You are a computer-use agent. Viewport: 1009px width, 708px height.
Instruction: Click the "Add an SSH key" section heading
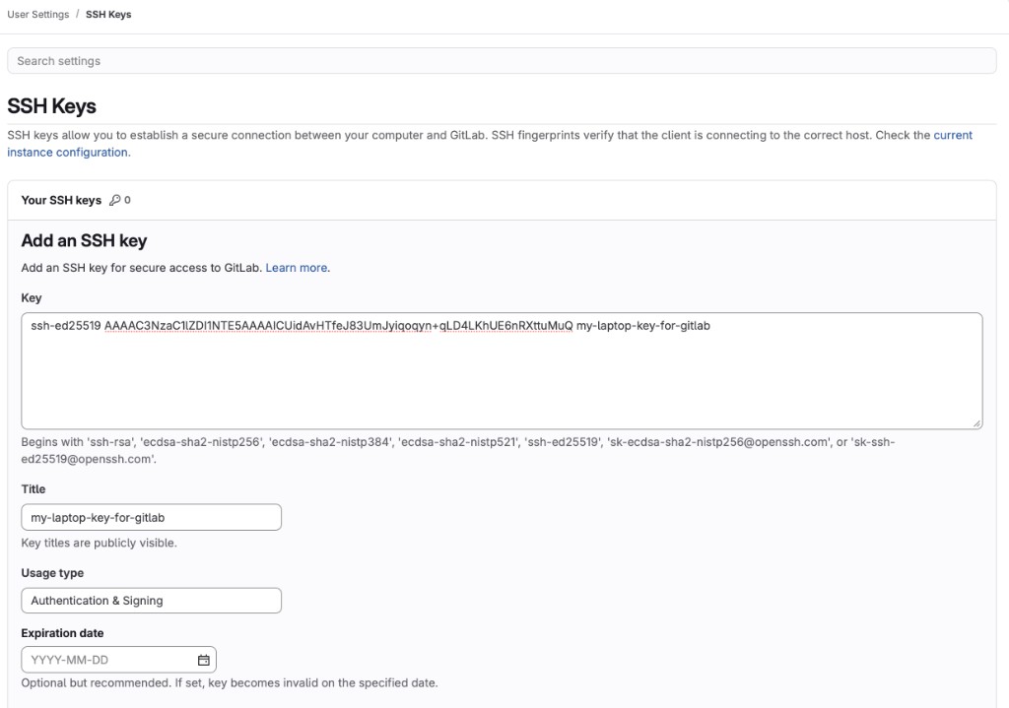pos(84,240)
